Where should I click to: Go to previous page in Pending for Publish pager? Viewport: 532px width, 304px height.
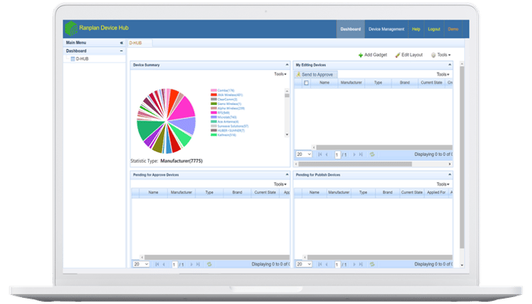click(x=327, y=264)
